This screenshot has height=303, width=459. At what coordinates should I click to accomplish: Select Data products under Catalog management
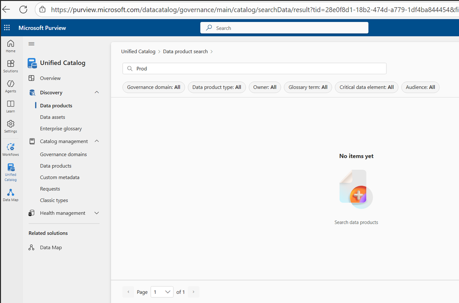pyautogui.click(x=56, y=166)
